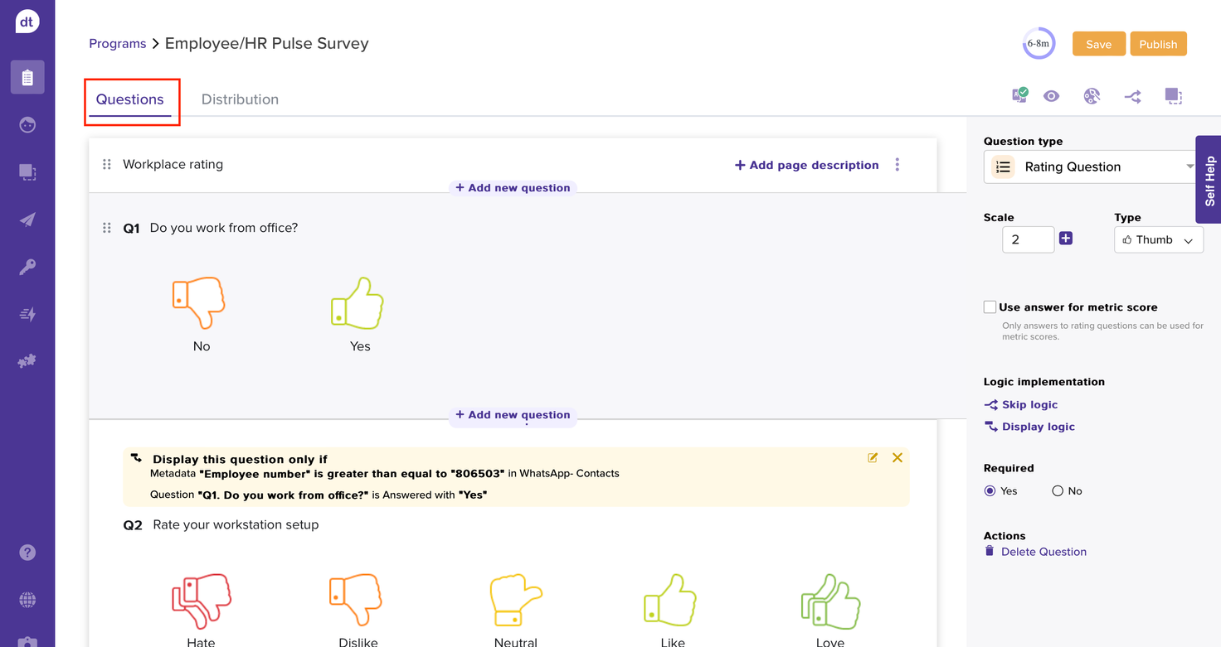1221x647 pixels.
Task: Expand the Thumb type dropdown
Action: (1158, 240)
